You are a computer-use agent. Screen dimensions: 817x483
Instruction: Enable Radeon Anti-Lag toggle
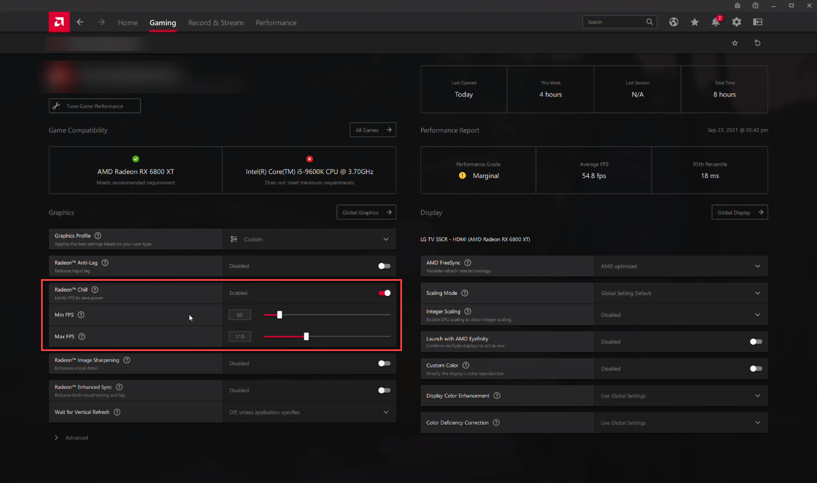(x=385, y=266)
